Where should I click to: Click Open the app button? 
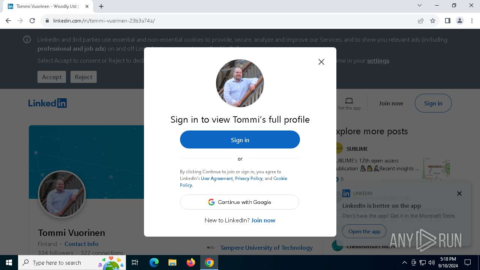tap(364, 231)
